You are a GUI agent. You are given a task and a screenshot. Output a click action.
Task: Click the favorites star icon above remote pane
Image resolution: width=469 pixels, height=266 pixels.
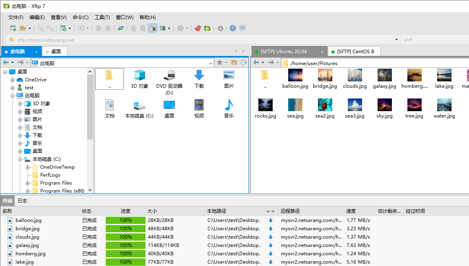(x=220, y=63)
